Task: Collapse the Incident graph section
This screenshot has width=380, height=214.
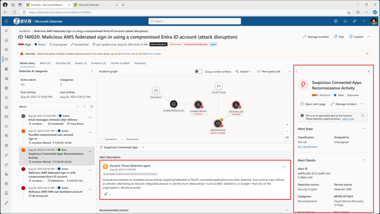Action: click(289, 71)
